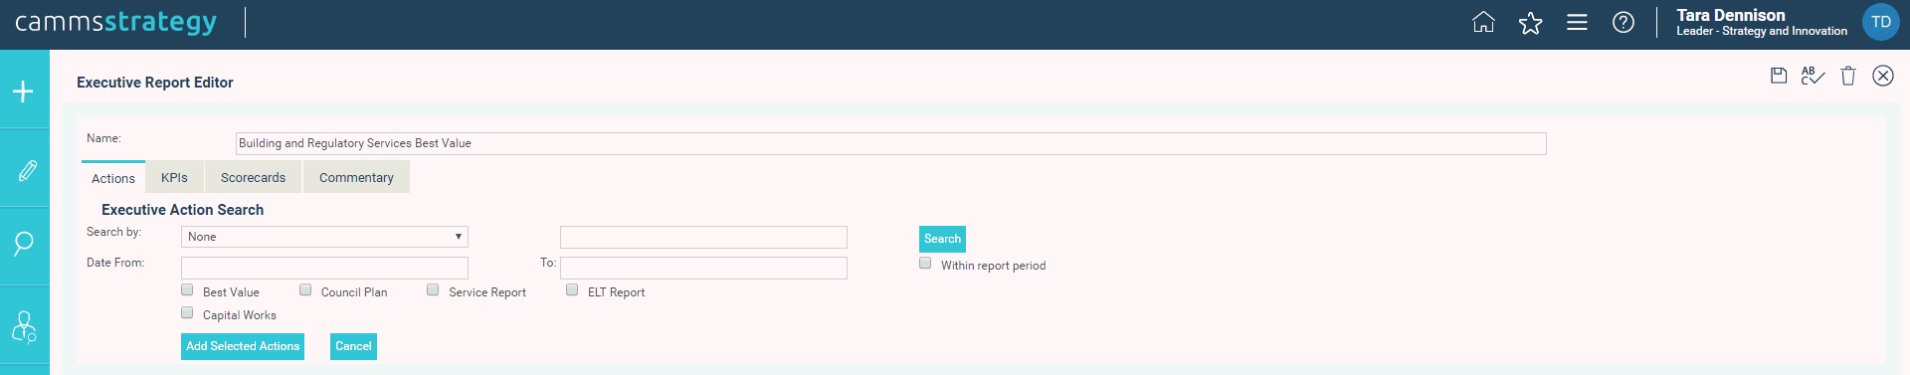The image size is (1910, 375).
Task: Open the Commentary tab
Action: pyautogui.click(x=356, y=177)
